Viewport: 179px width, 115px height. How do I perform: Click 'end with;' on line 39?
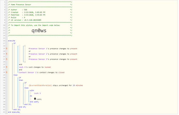click(34, 102)
